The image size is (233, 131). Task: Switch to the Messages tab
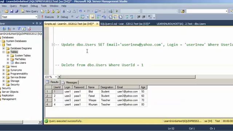click(x=70, y=83)
